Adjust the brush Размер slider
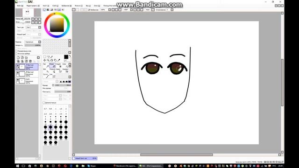 pyautogui.click(x=63, y=85)
